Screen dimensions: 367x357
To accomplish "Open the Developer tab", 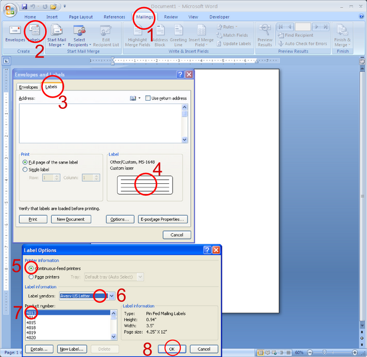I will 219,17.
